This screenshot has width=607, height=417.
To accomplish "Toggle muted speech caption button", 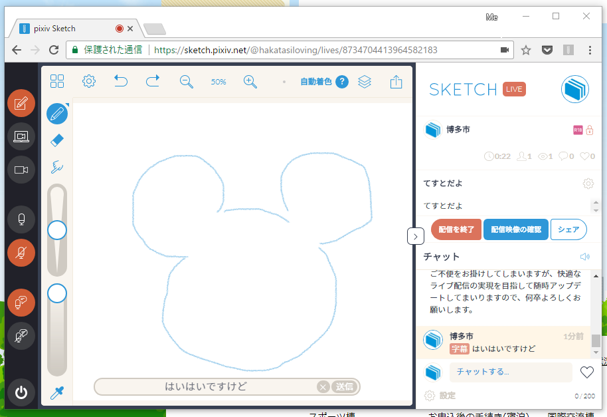I will pyautogui.click(x=21, y=336).
